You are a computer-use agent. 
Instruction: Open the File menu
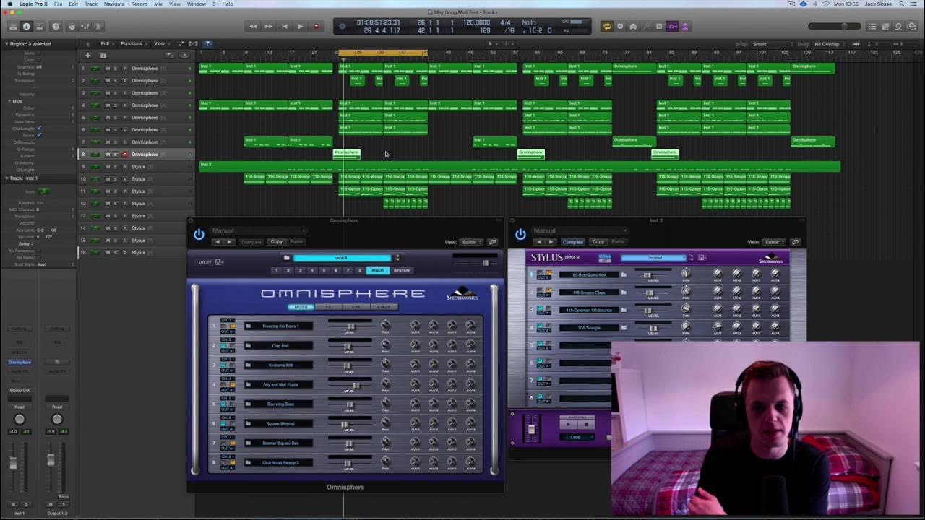pos(58,4)
